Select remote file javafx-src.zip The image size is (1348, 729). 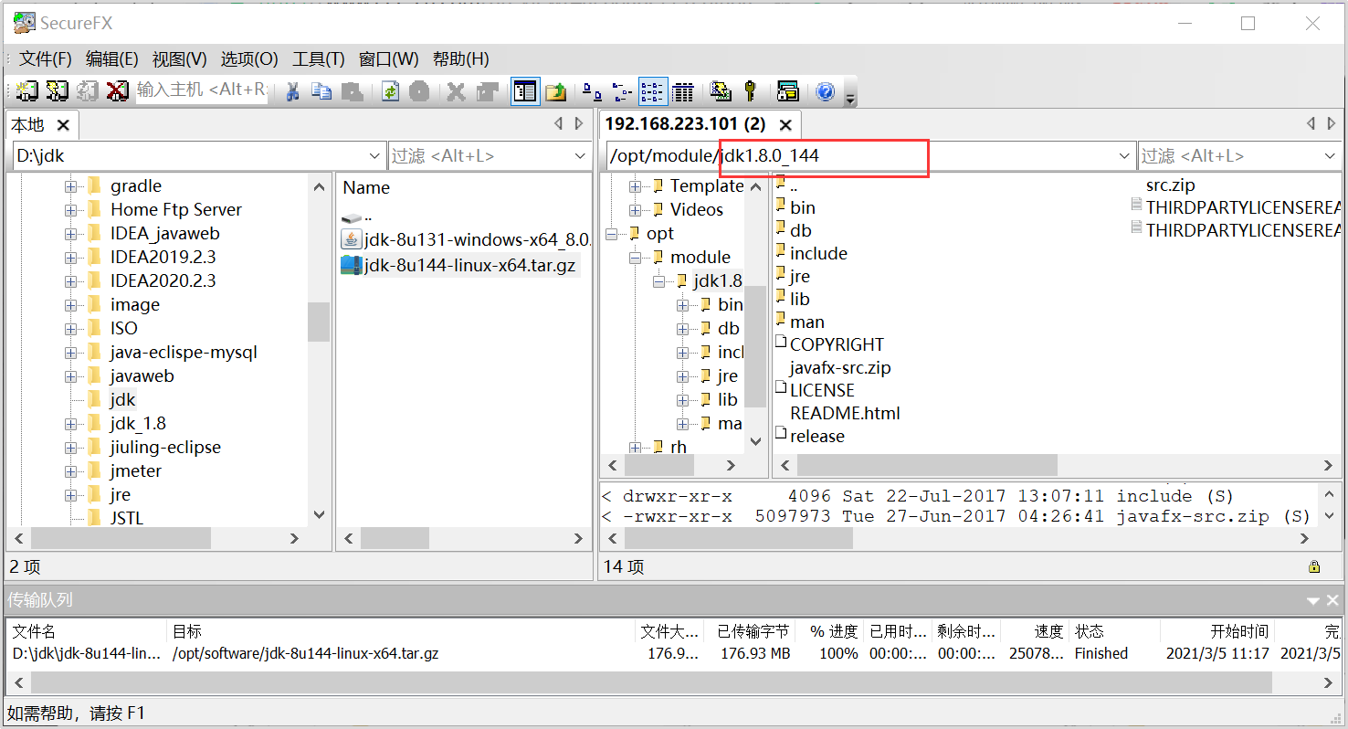click(840, 368)
